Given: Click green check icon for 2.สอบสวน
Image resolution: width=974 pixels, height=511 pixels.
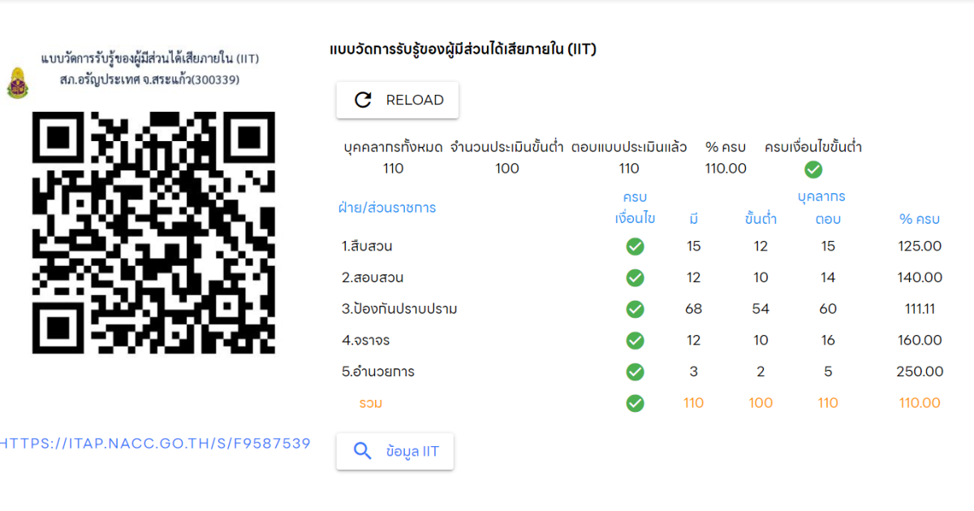Looking at the screenshot, I should [636, 278].
